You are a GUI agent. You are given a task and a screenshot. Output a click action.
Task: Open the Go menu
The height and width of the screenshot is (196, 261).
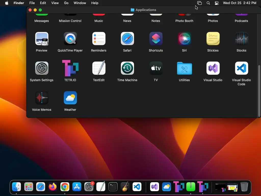[x=66, y=3]
